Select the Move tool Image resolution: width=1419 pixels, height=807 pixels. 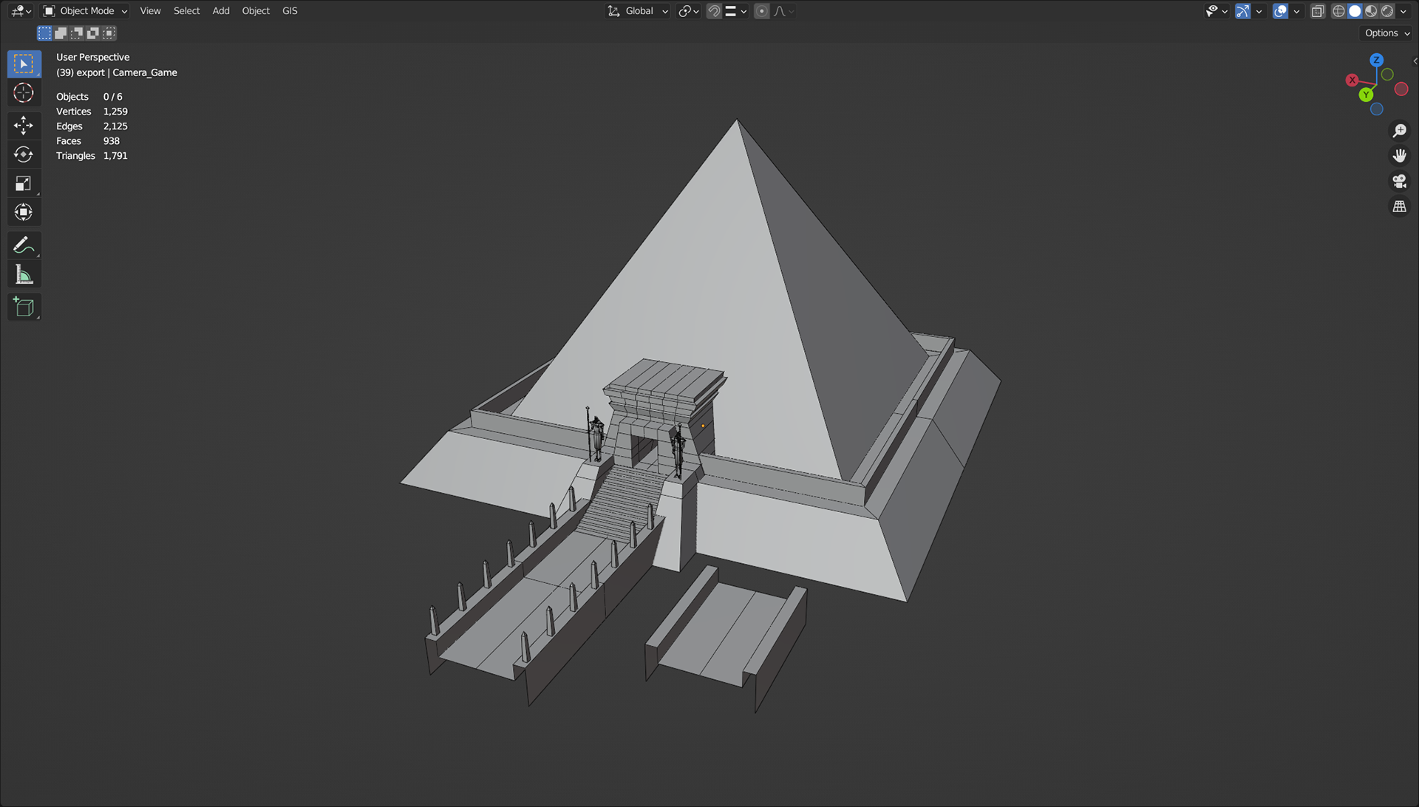point(24,125)
